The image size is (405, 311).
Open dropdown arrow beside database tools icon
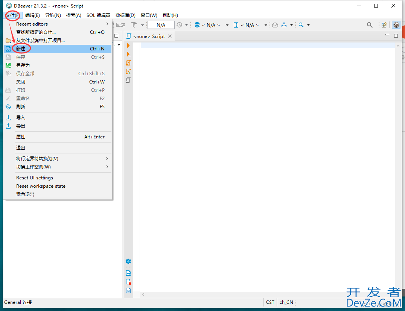[x=291, y=25]
